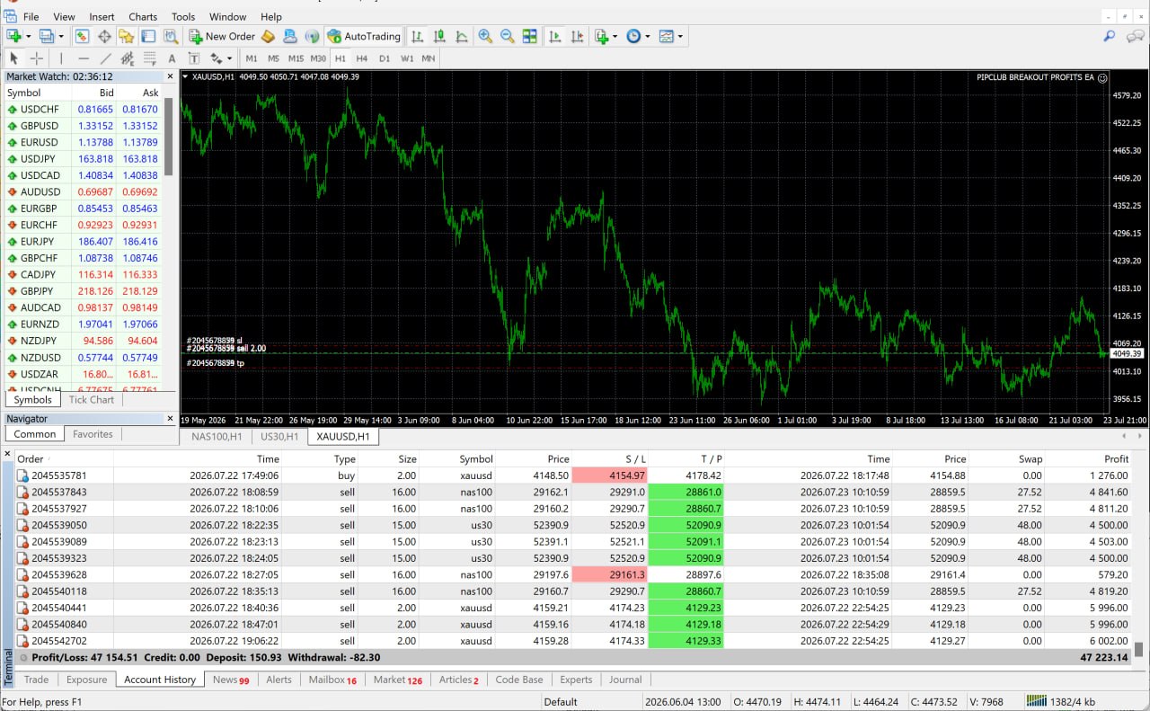This screenshot has height=711, width=1150.
Task: Toggle the Navigator star-folder icon
Action: click(126, 36)
